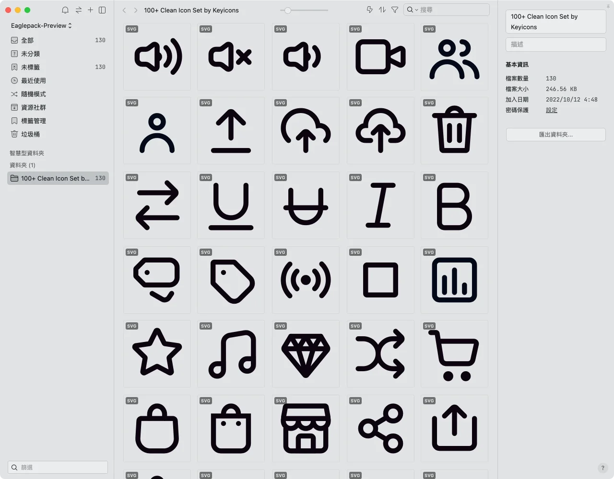Open the Eaglepack-Preview library dropdown
This screenshot has width=614, height=479.
[x=41, y=25]
